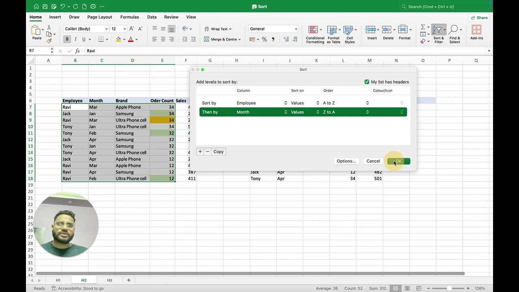
Task: Click the Name Box showing B7
Action: (x=39, y=51)
